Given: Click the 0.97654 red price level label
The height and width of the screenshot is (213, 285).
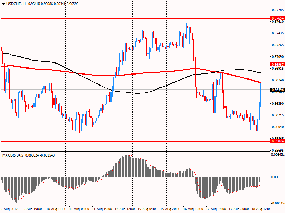Looking at the screenshot, I should [x=278, y=18].
